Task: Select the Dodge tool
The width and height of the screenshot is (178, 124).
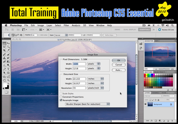Action: pos(8,65)
